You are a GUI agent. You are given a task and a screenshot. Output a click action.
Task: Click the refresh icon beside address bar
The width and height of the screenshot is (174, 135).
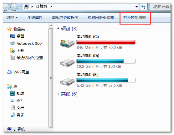tap(144, 7)
